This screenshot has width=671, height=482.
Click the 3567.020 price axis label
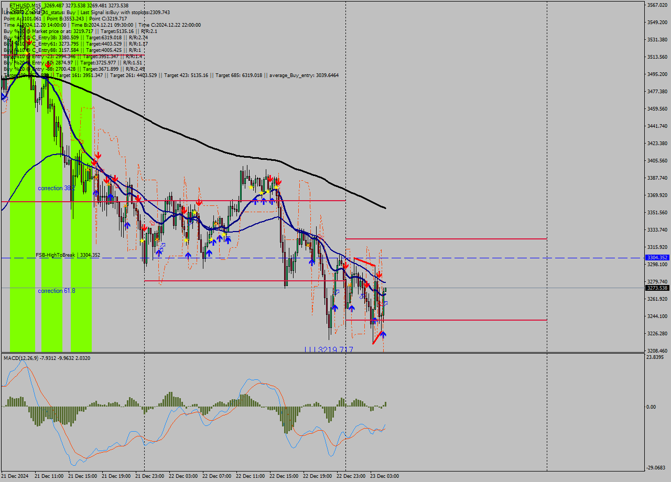pos(657,5)
